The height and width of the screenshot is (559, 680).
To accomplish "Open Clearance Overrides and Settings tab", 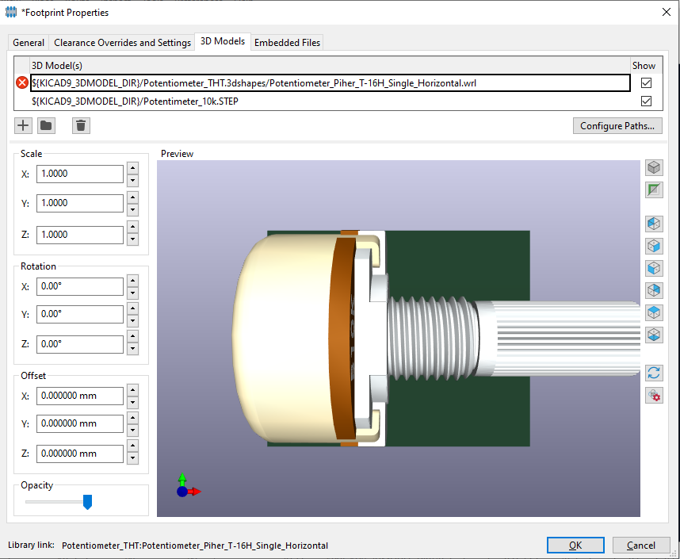I will pos(122,43).
